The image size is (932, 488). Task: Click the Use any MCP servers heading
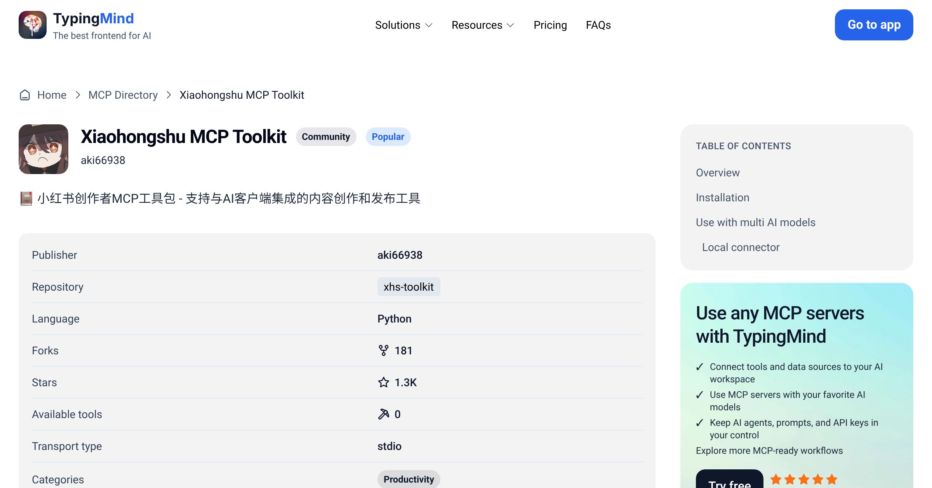coord(780,324)
